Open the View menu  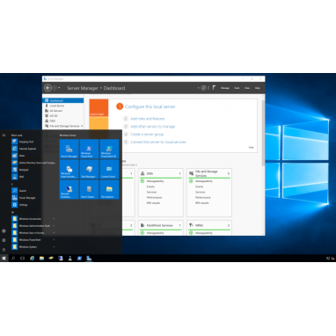247,88
